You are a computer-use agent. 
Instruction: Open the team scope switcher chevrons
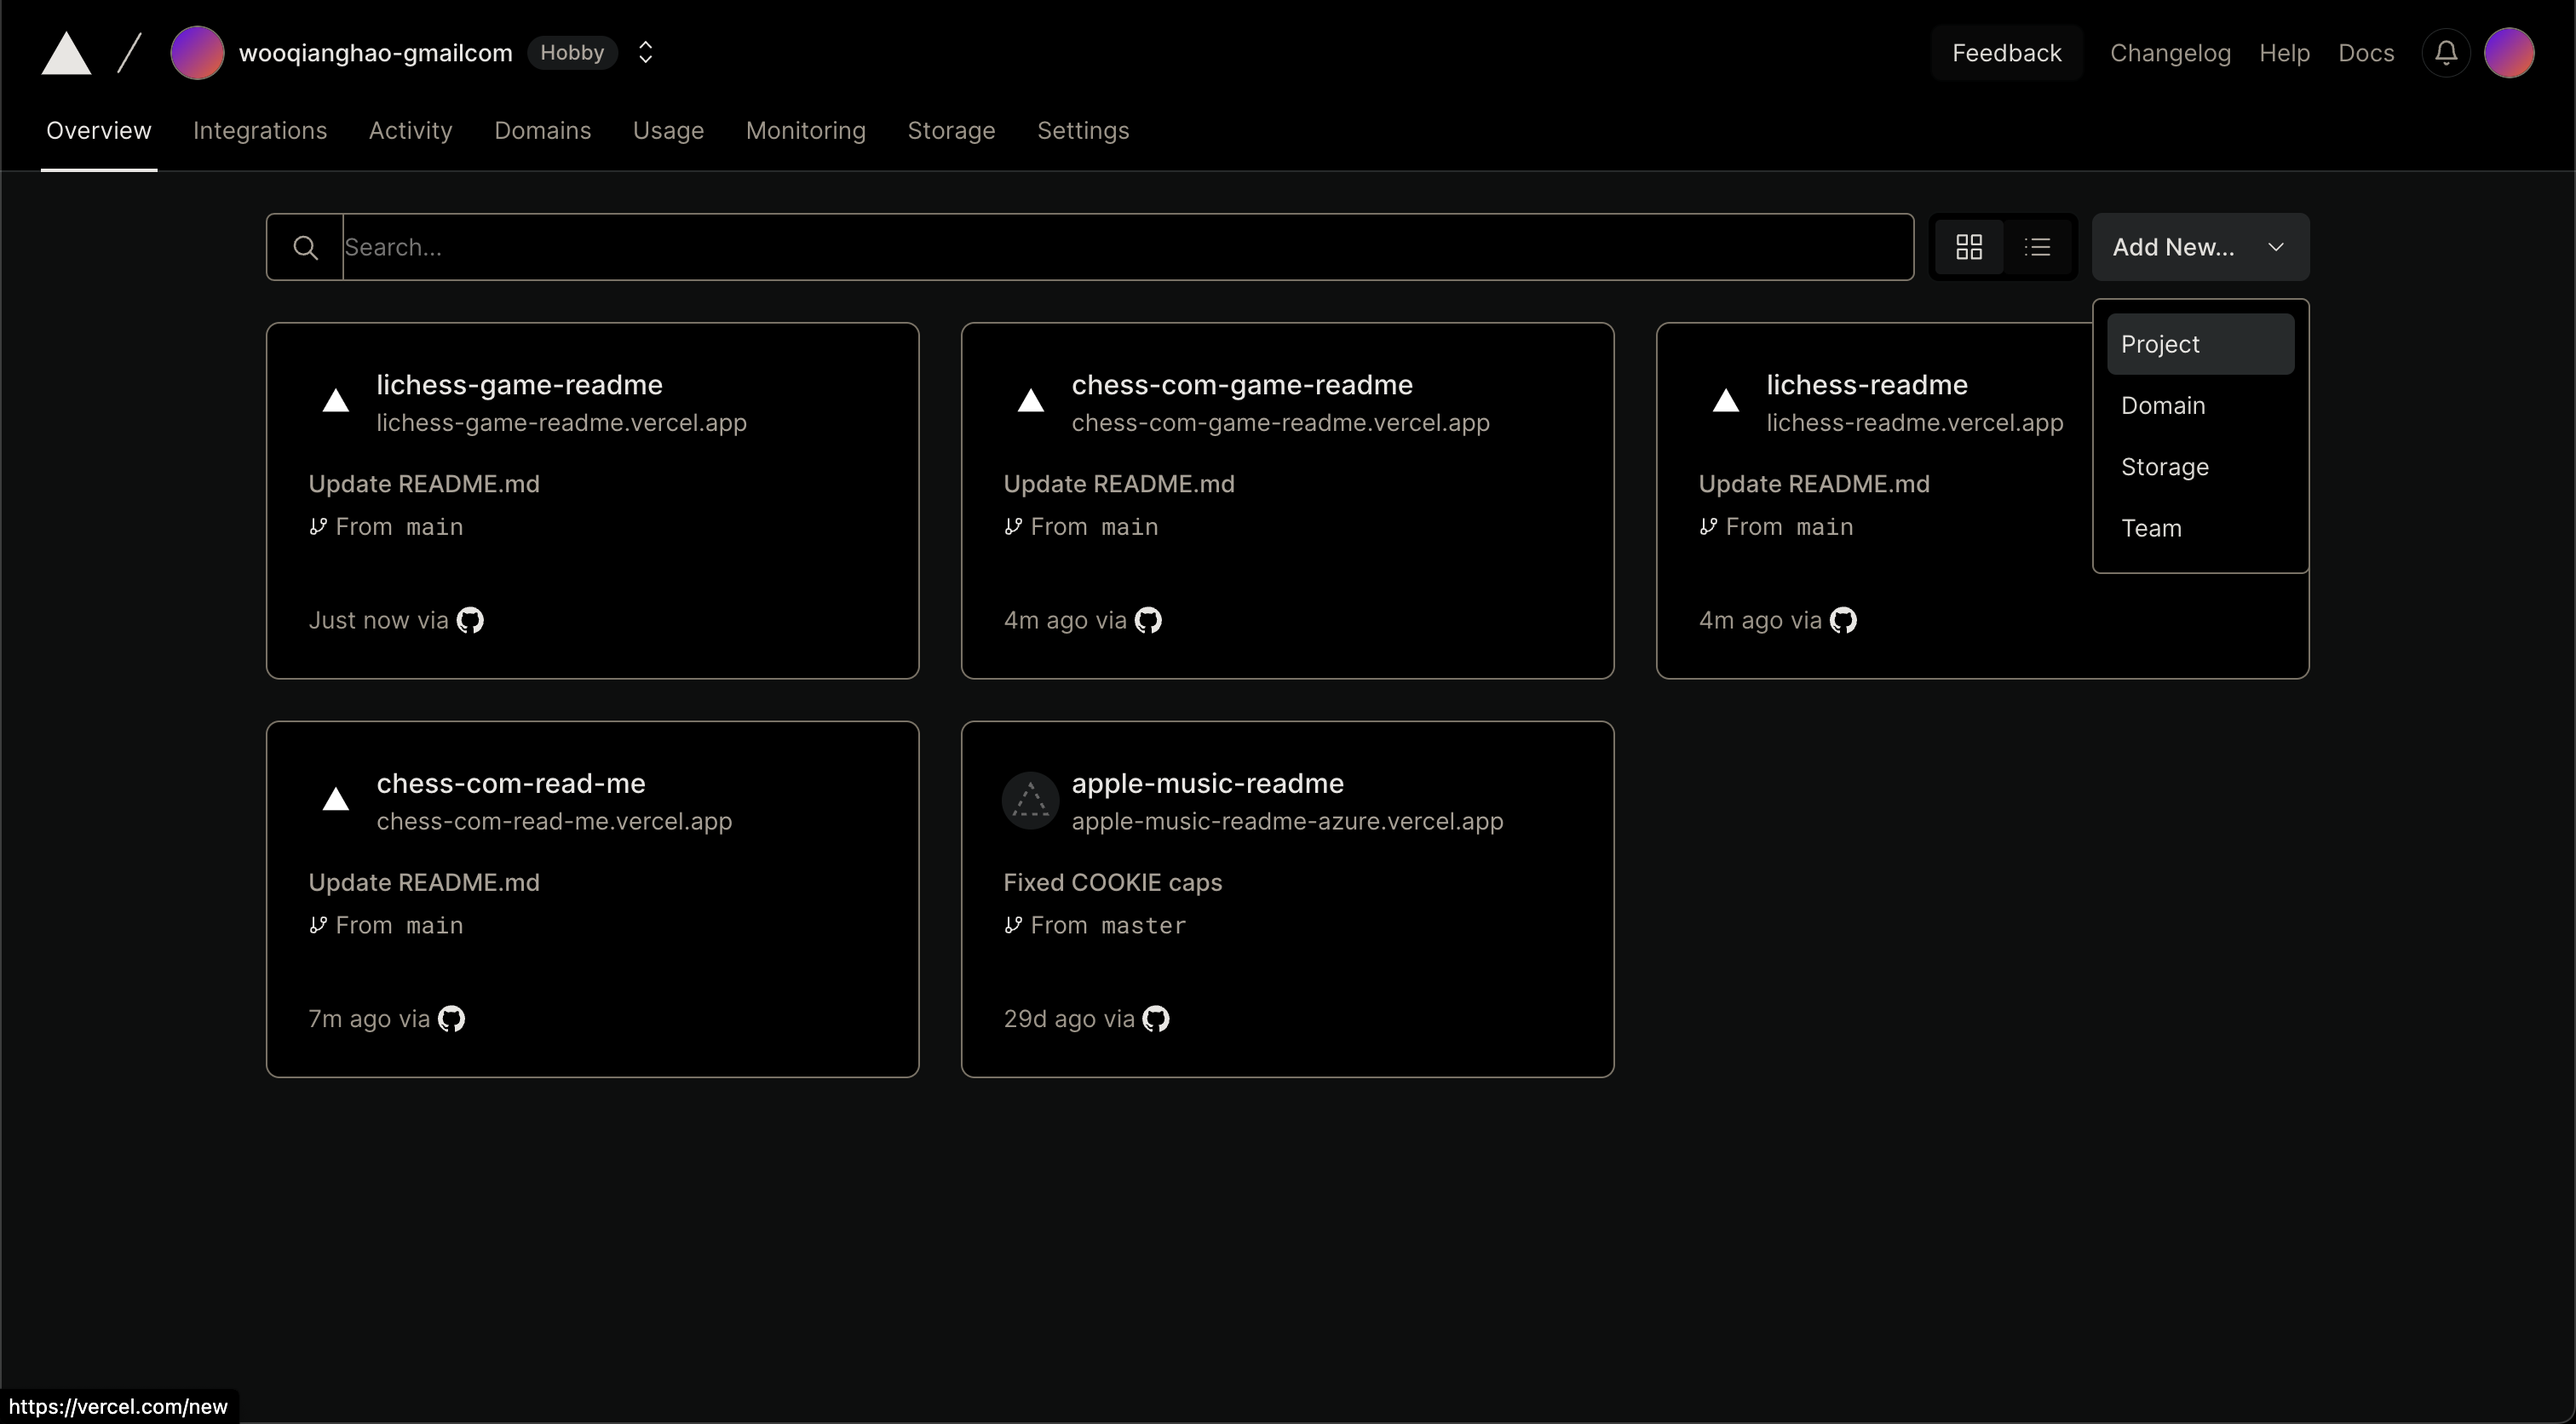[x=646, y=52]
